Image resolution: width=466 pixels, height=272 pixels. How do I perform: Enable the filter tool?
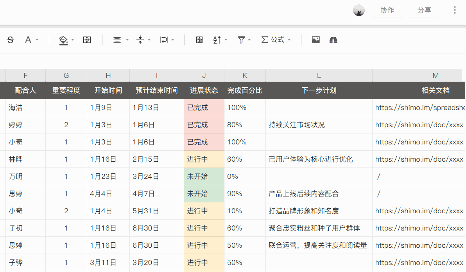pyautogui.click(x=241, y=40)
